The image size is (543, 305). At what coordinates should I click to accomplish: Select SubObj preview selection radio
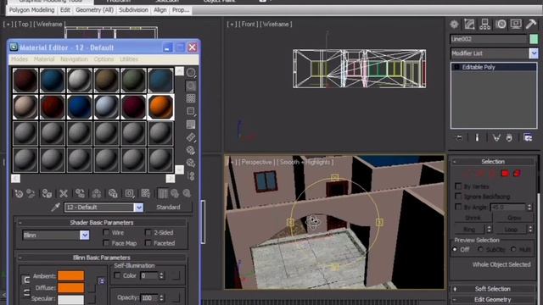(480, 249)
